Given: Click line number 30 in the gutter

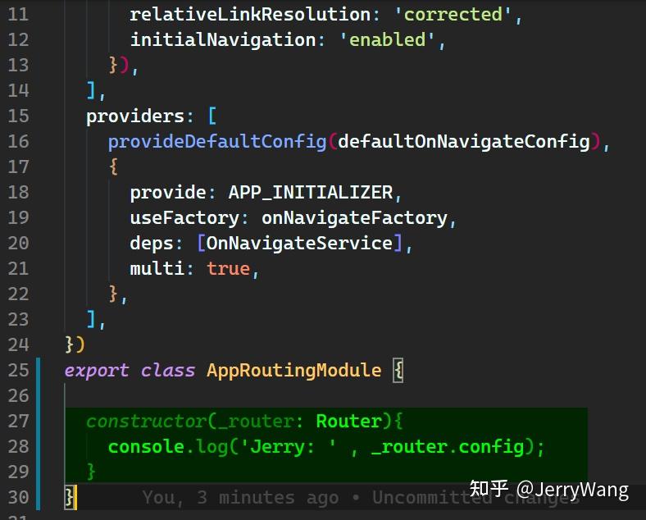Looking at the screenshot, I should 18,497.
